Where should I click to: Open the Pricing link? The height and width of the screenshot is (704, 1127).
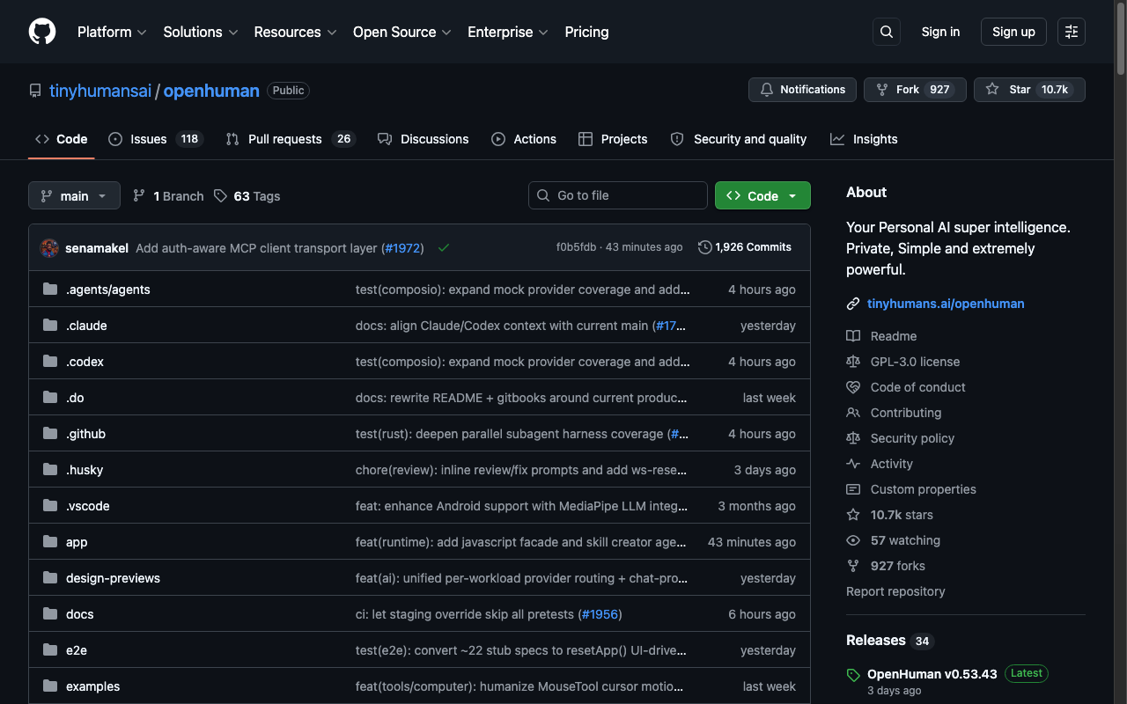tap(586, 32)
